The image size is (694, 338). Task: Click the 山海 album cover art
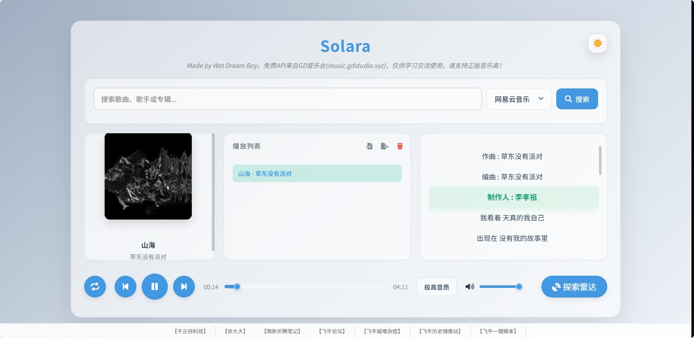[x=148, y=176]
